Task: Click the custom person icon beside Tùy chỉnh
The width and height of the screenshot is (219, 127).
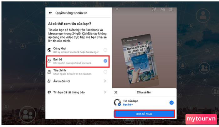Action: click(x=49, y=72)
